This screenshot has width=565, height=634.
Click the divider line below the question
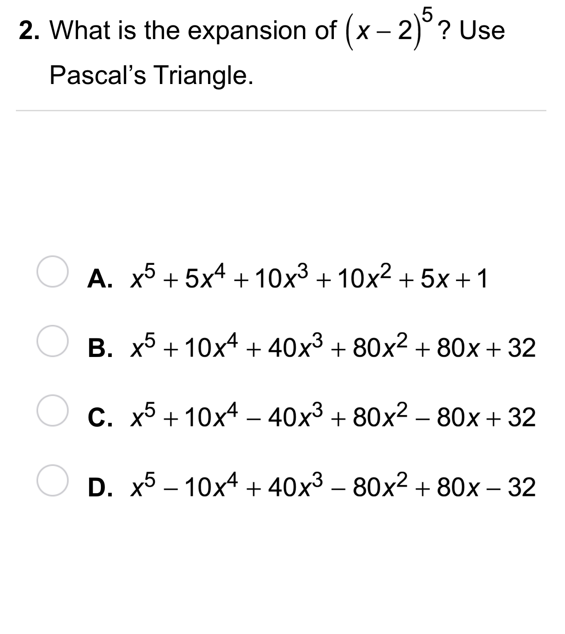coord(281,110)
